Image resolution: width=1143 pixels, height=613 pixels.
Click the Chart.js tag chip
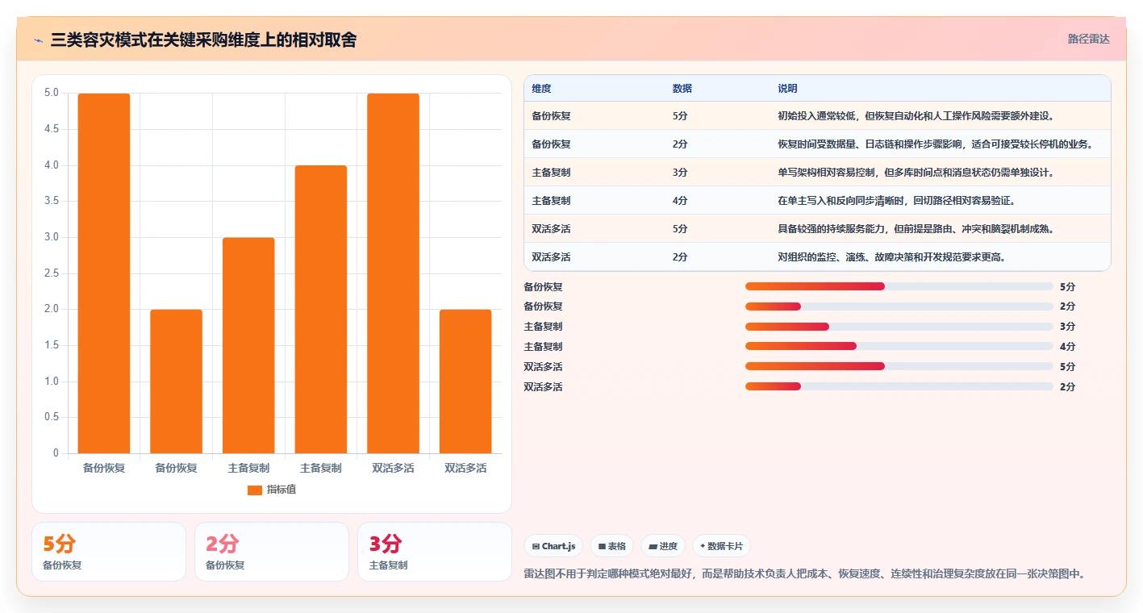pyautogui.click(x=554, y=546)
